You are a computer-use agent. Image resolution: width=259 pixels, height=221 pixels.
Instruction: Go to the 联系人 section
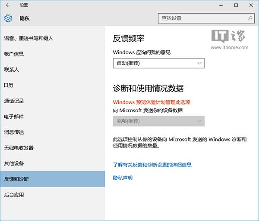(x=12, y=70)
